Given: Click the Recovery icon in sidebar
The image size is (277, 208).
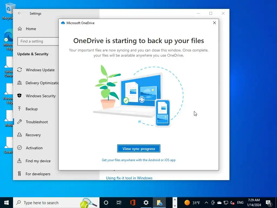Looking at the screenshot, I should click(x=19, y=135).
